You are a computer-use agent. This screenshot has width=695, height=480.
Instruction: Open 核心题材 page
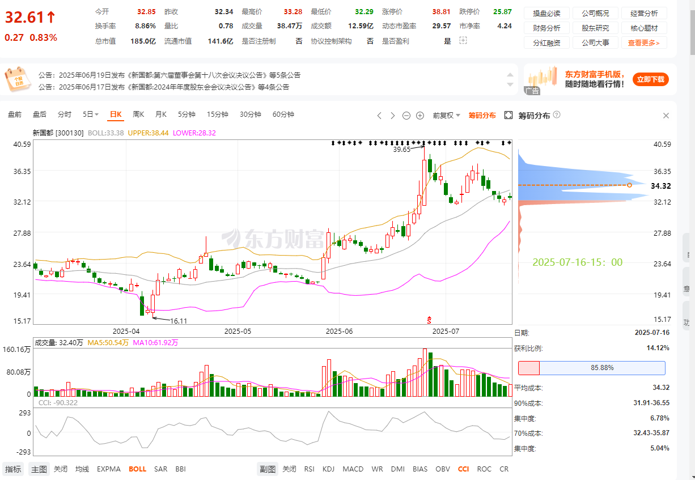[x=644, y=28]
